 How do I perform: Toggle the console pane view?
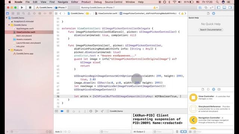pyautogui.click(x=185, y=131)
